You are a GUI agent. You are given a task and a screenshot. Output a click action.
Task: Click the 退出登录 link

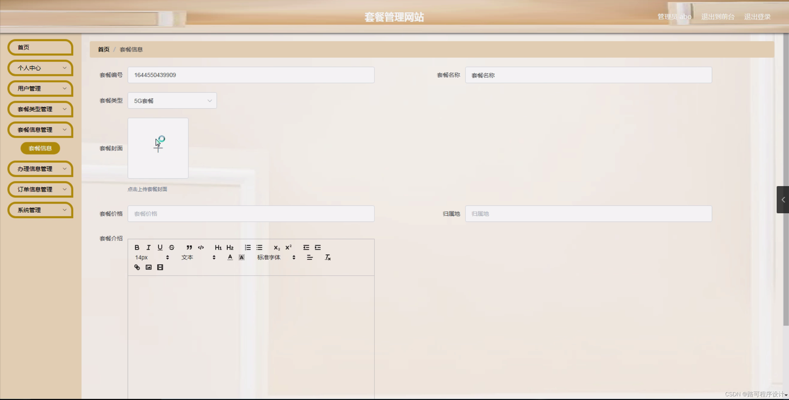point(757,17)
